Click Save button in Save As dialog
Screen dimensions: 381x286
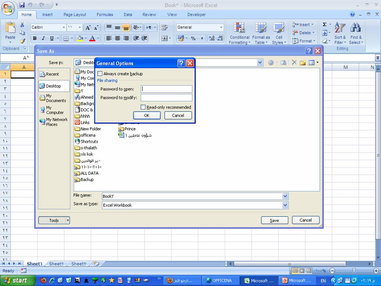275,220
